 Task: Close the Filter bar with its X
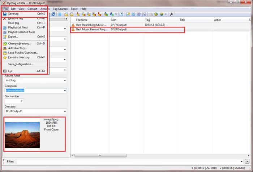(x=3, y=160)
